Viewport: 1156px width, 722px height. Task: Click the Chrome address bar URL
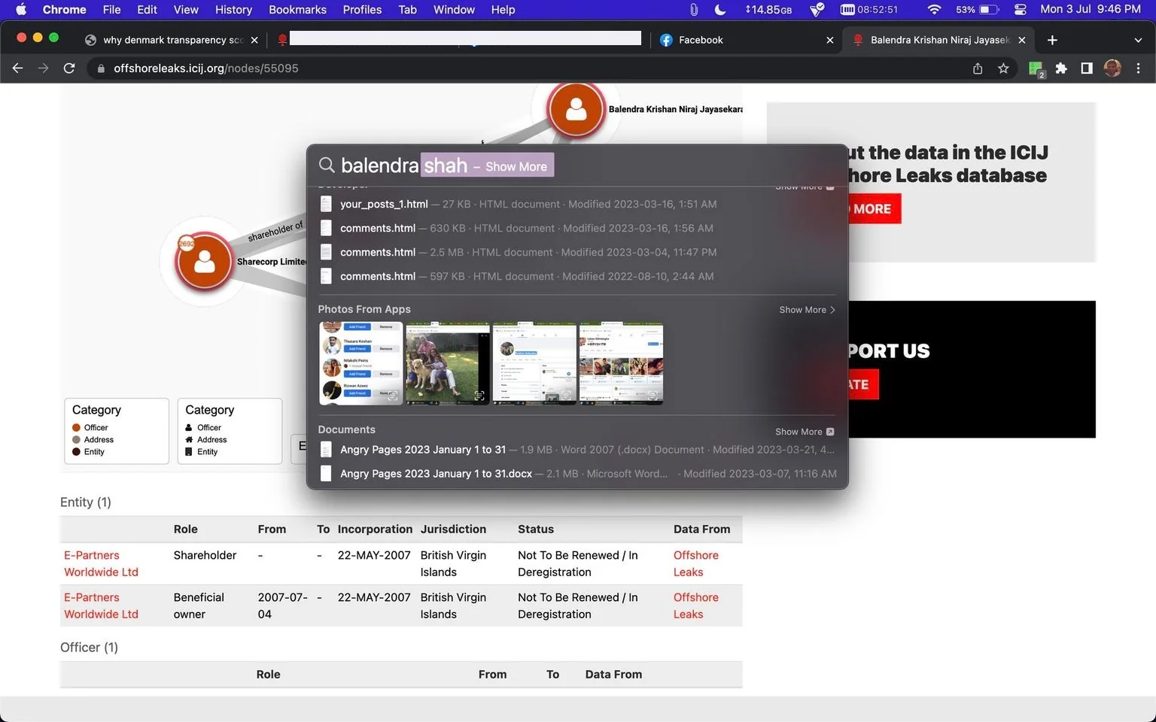click(x=205, y=68)
